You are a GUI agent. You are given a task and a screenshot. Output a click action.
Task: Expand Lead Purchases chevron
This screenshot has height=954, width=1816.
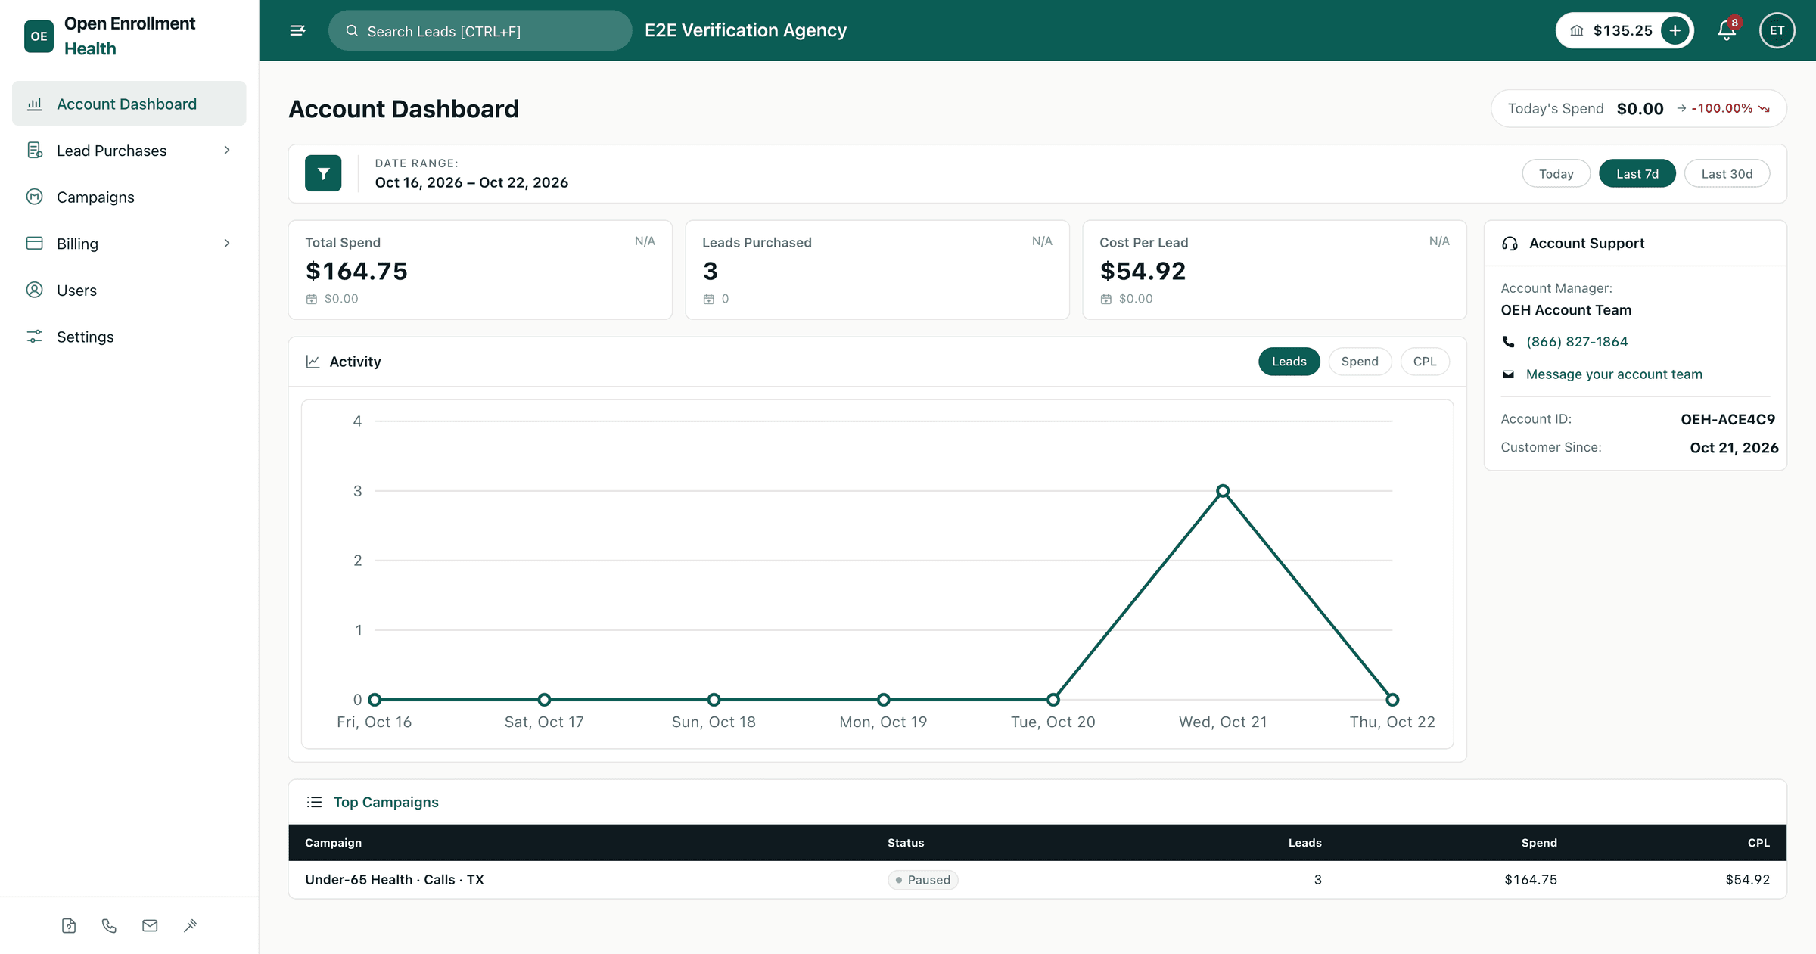(x=226, y=150)
